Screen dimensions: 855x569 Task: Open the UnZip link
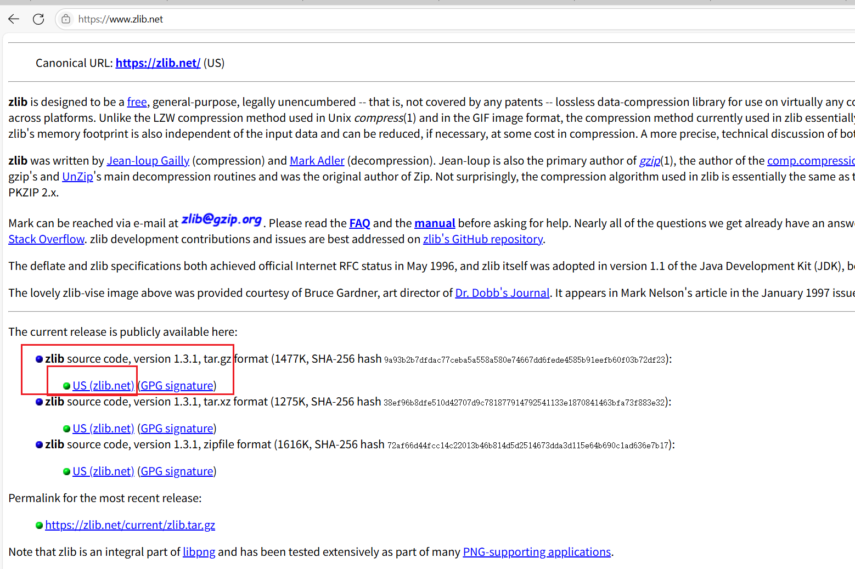(x=77, y=177)
